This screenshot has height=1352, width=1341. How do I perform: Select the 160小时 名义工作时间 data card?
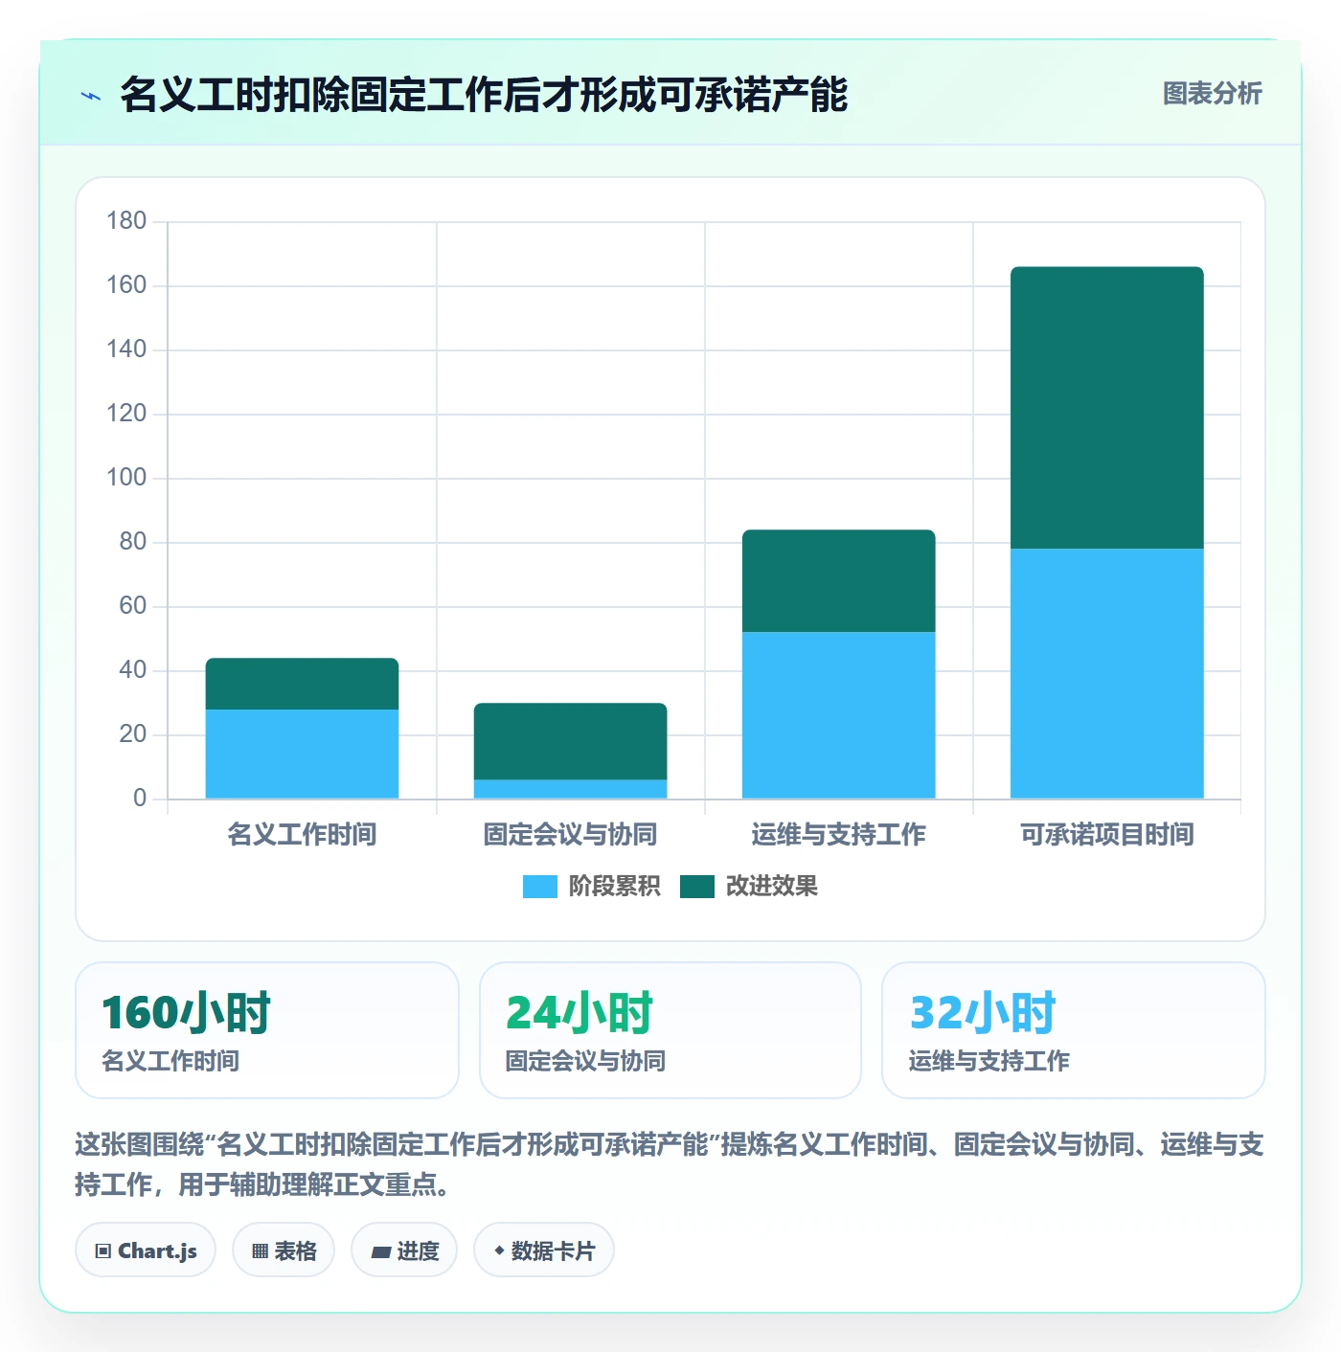pyautogui.click(x=267, y=1030)
